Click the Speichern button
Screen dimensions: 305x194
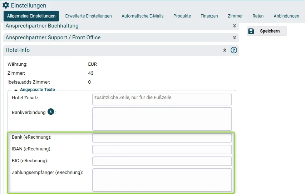pyautogui.click(x=267, y=31)
